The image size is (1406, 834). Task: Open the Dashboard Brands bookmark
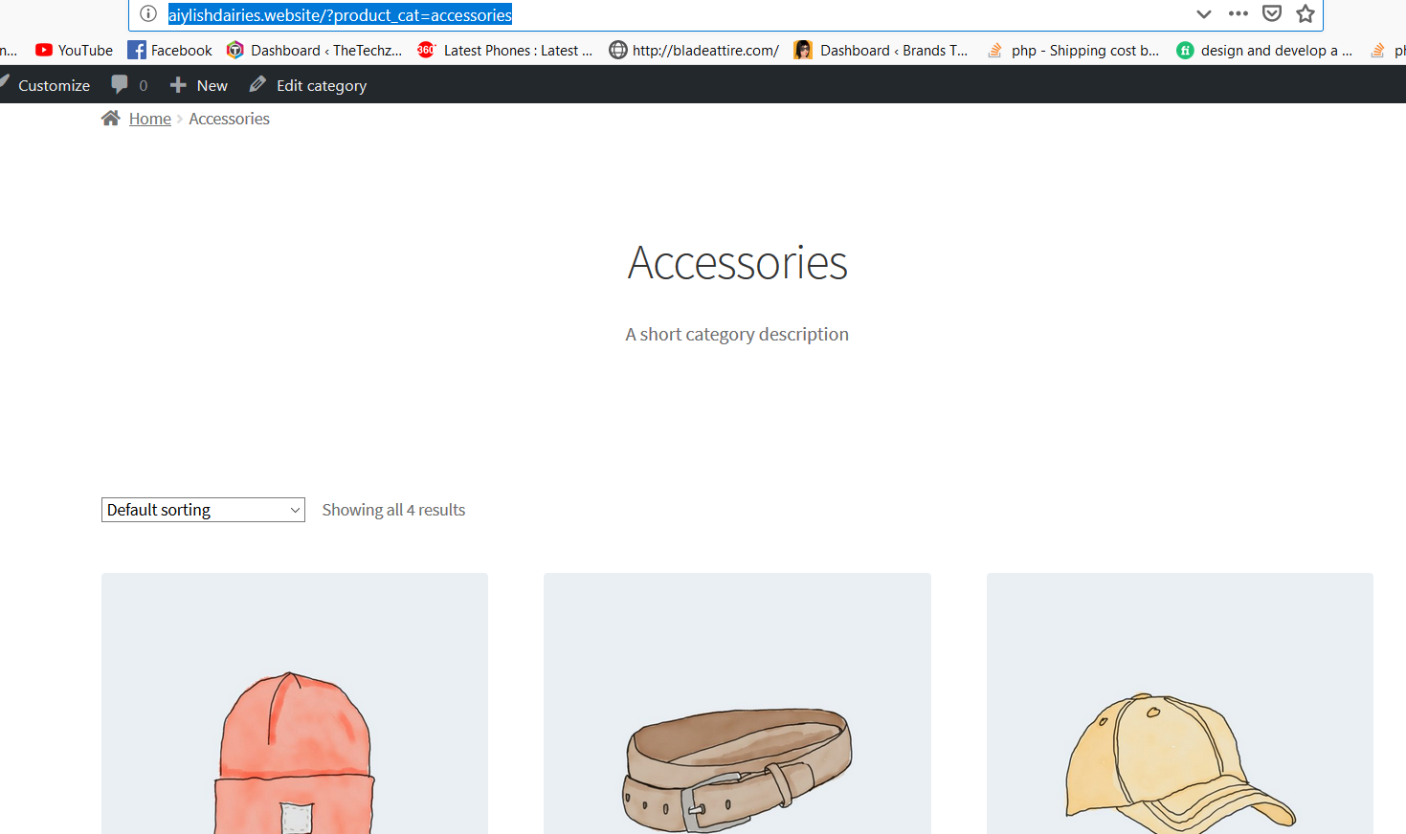point(882,51)
